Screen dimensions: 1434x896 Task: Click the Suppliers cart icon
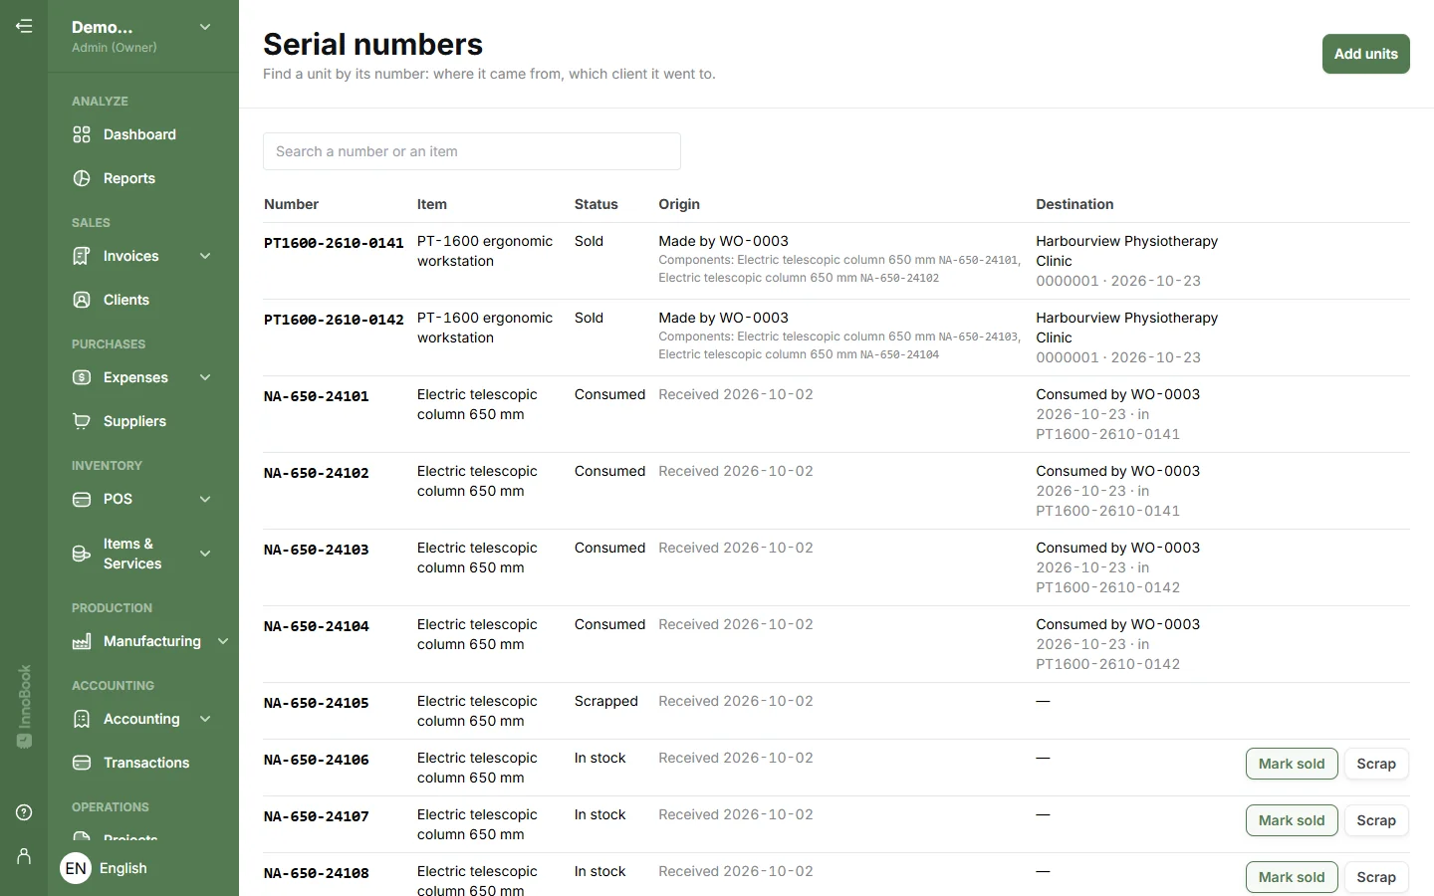point(82,421)
